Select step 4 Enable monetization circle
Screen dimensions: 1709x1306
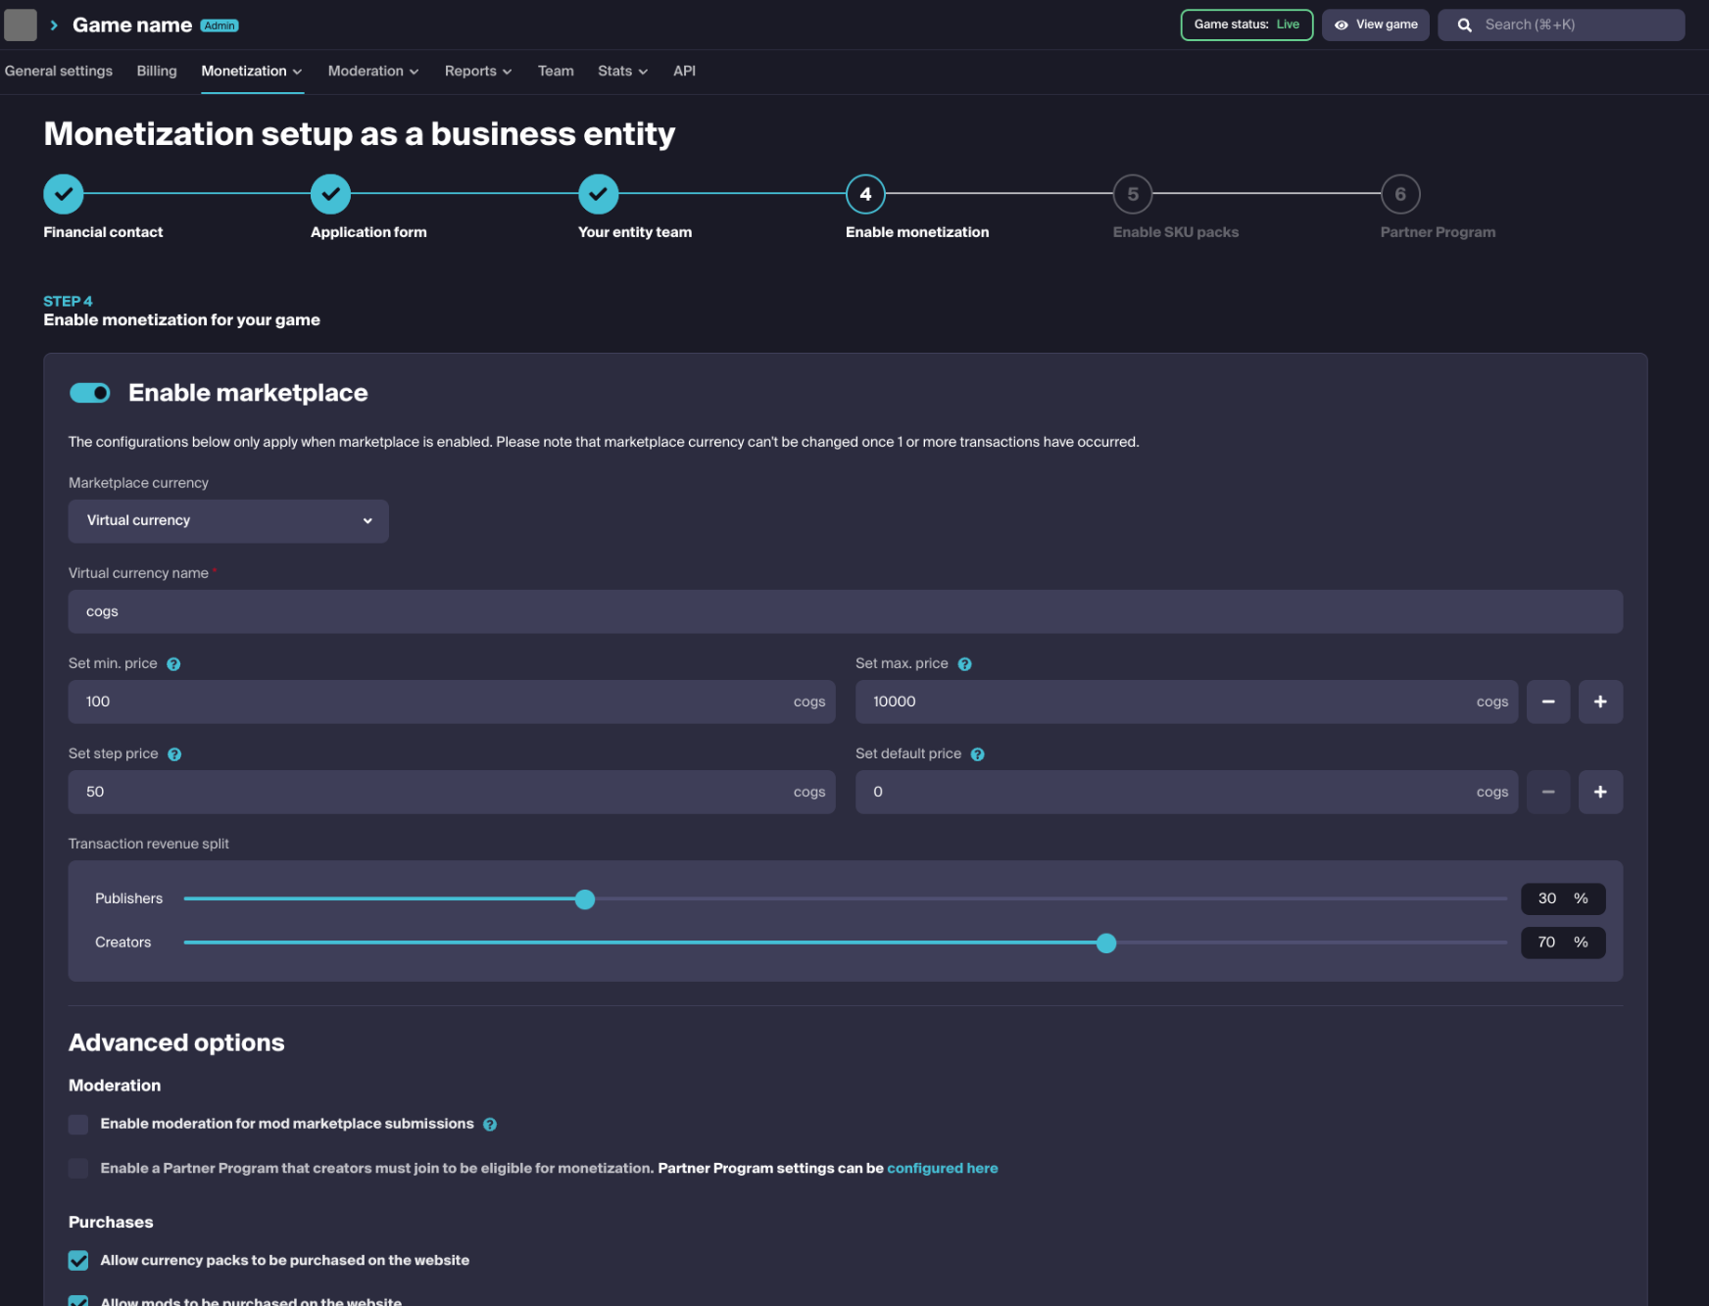pos(865,194)
